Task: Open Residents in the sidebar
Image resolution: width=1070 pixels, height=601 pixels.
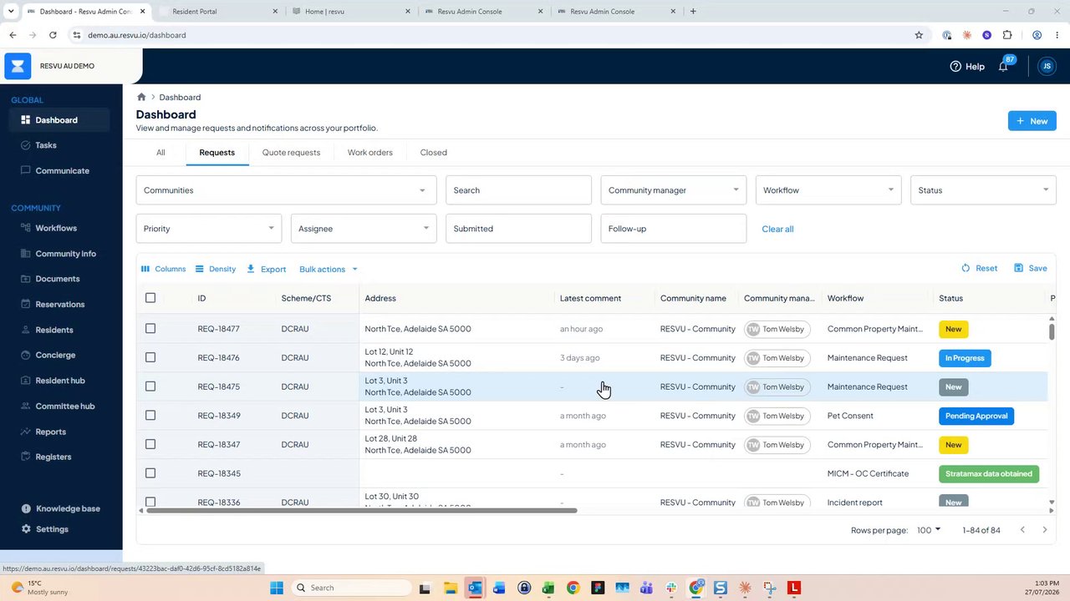Action: 54,330
